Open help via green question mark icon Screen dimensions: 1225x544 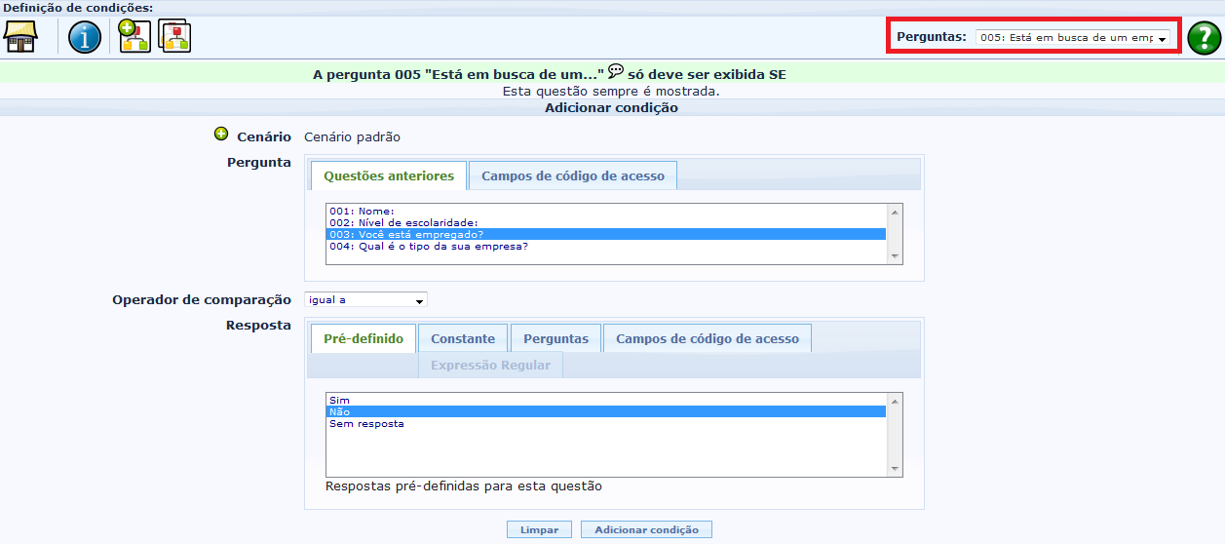[1204, 37]
